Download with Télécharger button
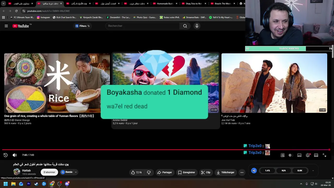Image resolution: width=334 pixels, height=188 pixels. click(x=225, y=172)
